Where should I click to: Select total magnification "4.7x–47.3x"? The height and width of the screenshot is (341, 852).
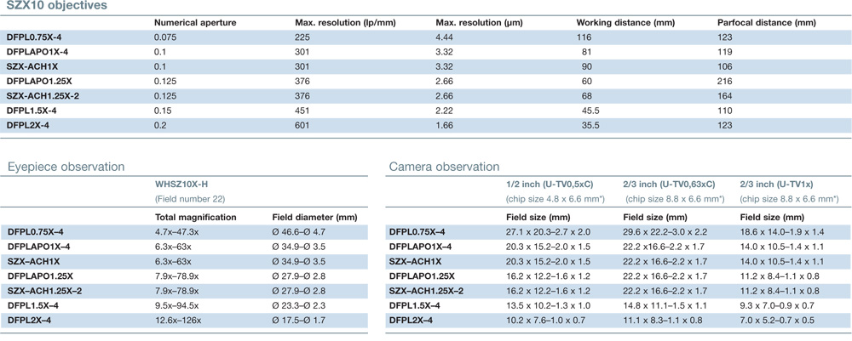tap(176, 232)
